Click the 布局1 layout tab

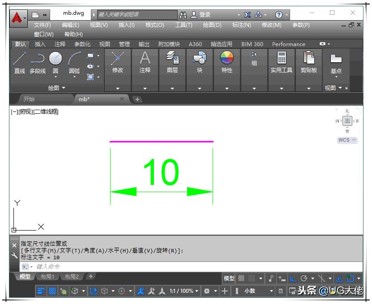[x=48, y=277]
